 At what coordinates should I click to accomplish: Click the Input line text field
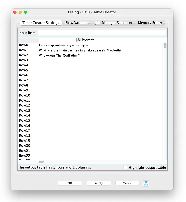click(x=102, y=33)
